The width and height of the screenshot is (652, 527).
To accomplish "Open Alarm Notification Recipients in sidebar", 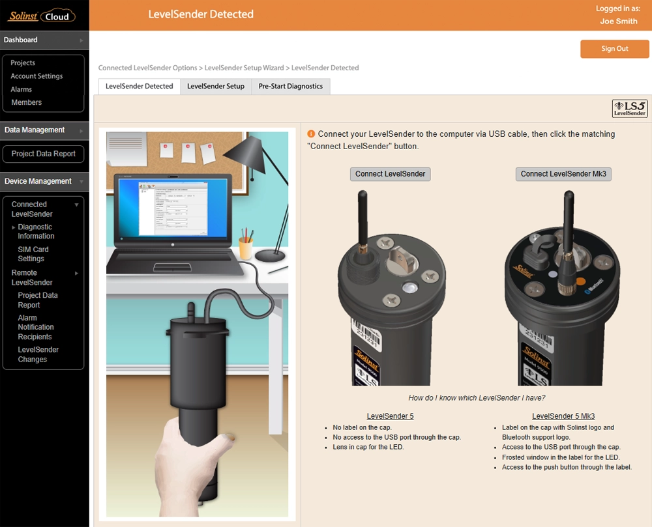I will pos(36,327).
